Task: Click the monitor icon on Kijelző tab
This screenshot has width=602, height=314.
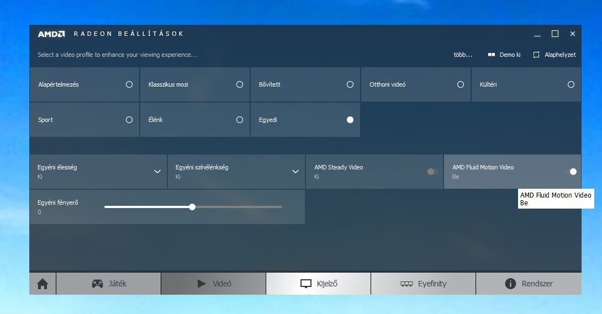Action: coord(305,284)
